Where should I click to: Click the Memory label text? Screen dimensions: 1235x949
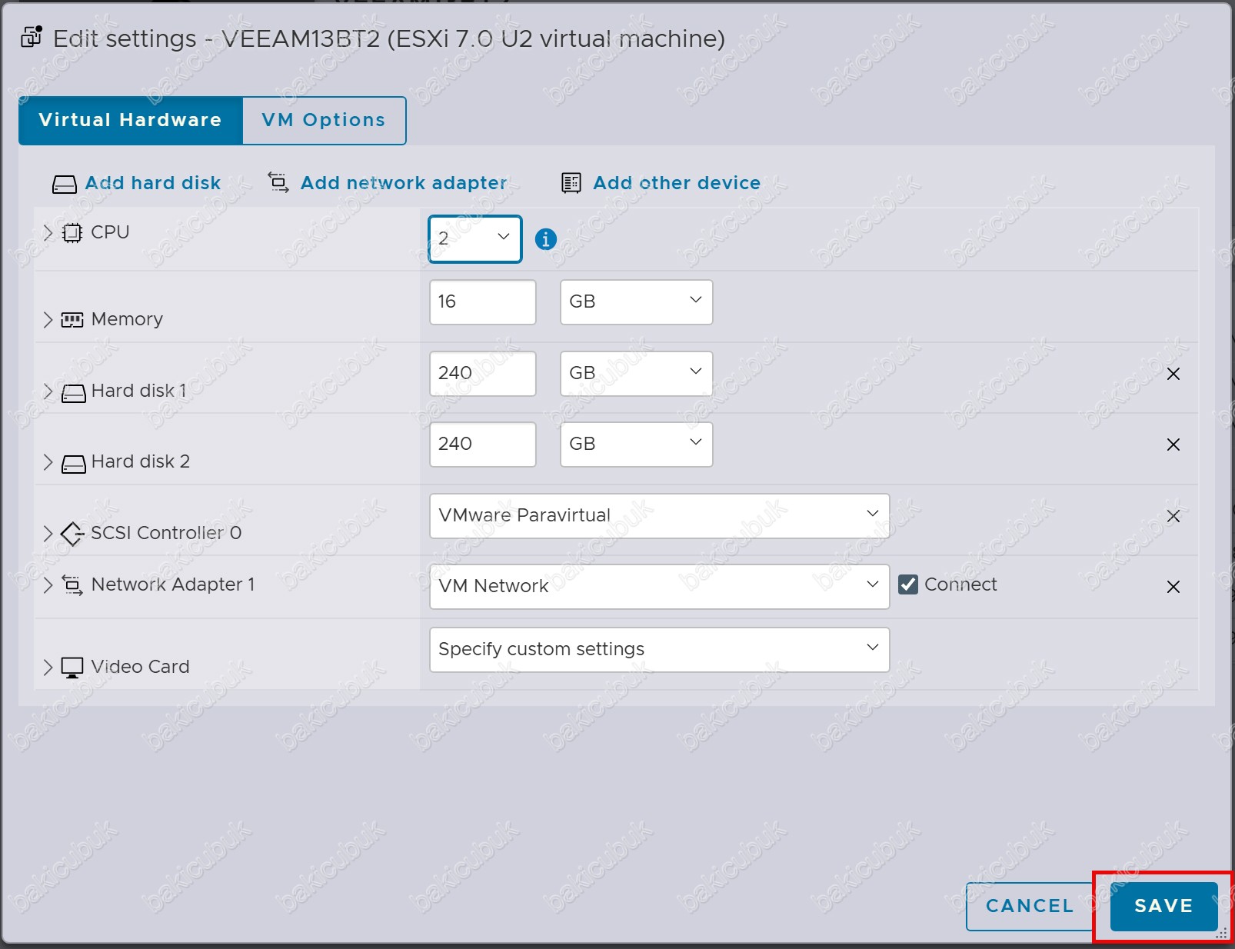[127, 319]
